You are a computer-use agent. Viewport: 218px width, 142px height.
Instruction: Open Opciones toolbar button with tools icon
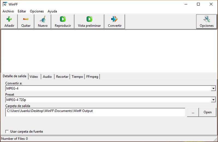(x=207, y=22)
